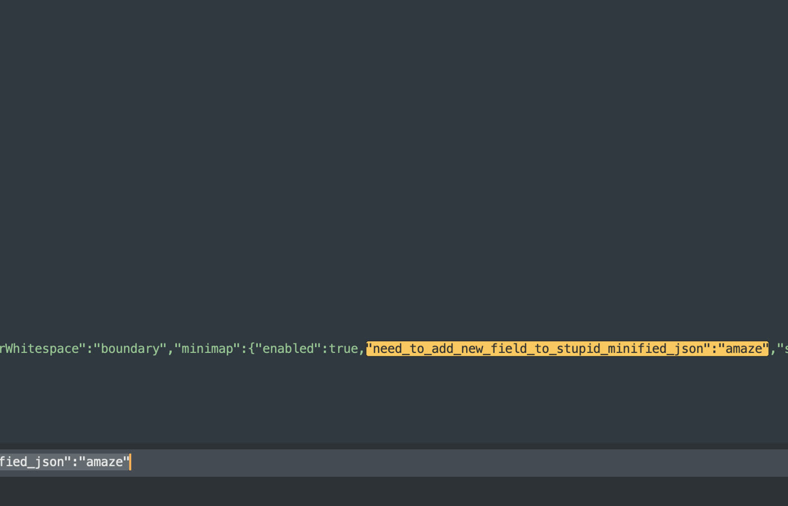Click the "minimap" key in the JSON

[207, 349]
